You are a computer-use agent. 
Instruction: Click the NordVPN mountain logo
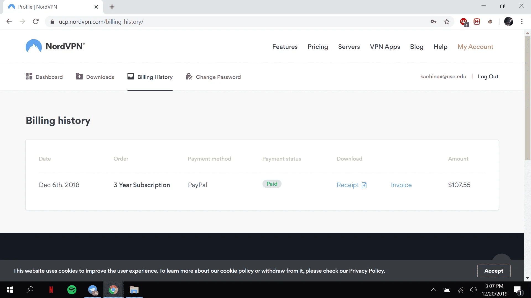click(x=34, y=46)
